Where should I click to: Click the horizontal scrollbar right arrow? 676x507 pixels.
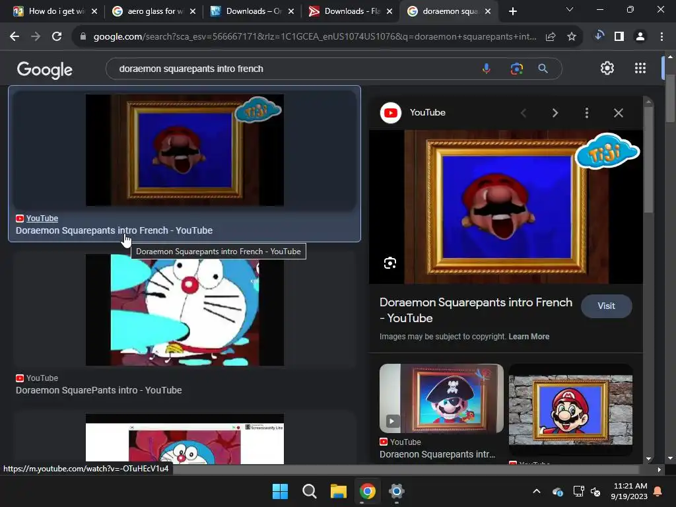(x=659, y=469)
